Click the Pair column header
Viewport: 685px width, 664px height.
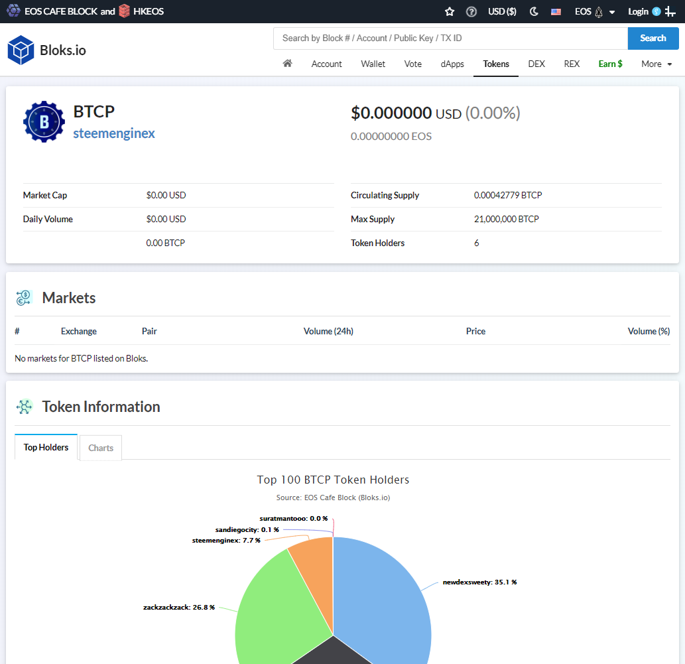click(149, 332)
